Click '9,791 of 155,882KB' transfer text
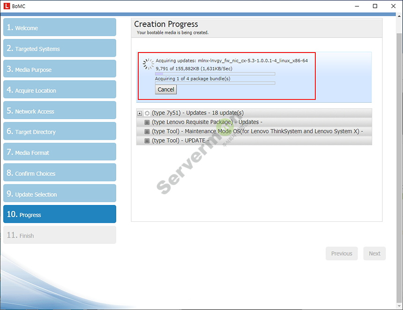The height and width of the screenshot is (310, 403). coord(194,68)
